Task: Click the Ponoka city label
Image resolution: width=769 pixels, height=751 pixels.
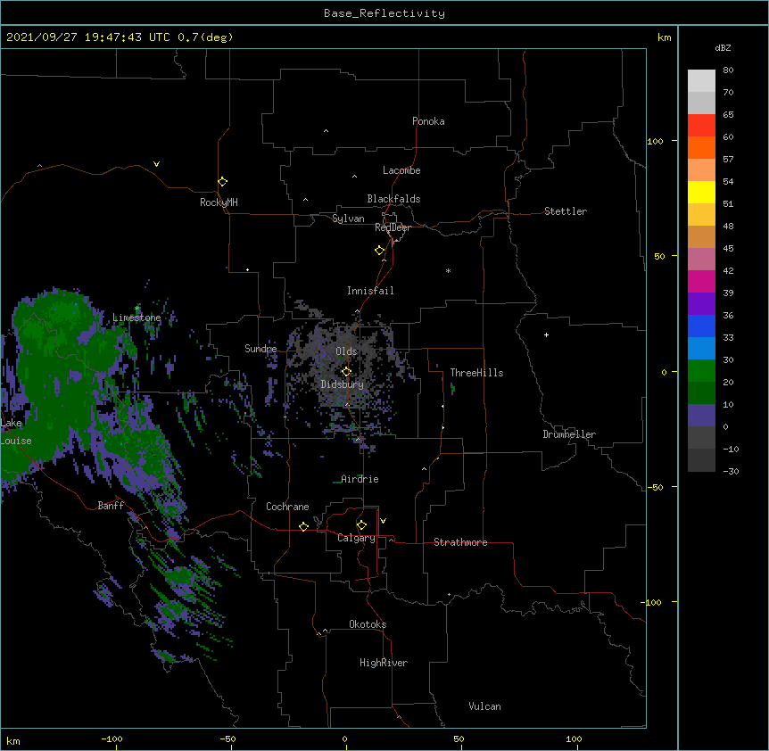Action: coord(428,121)
